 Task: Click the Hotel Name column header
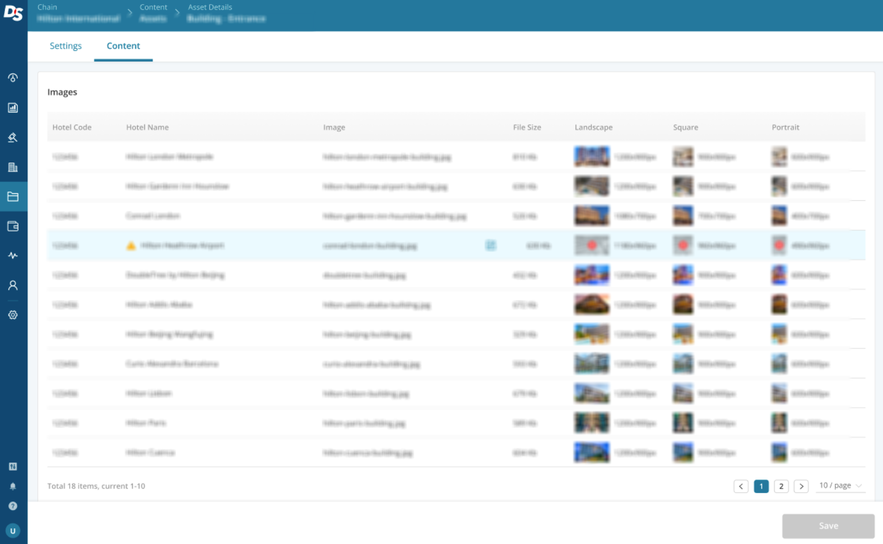coord(147,127)
